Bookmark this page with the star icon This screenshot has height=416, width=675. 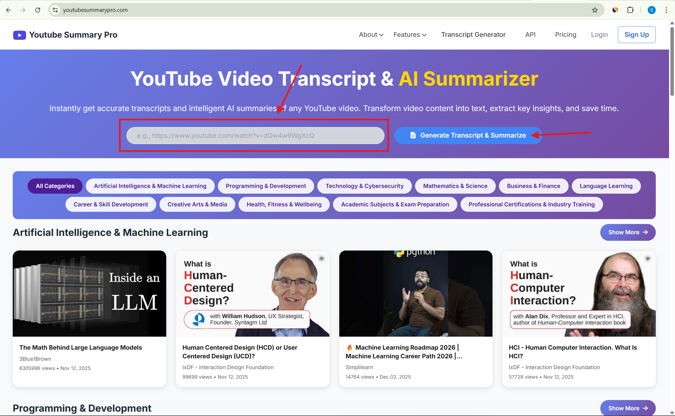(595, 10)
